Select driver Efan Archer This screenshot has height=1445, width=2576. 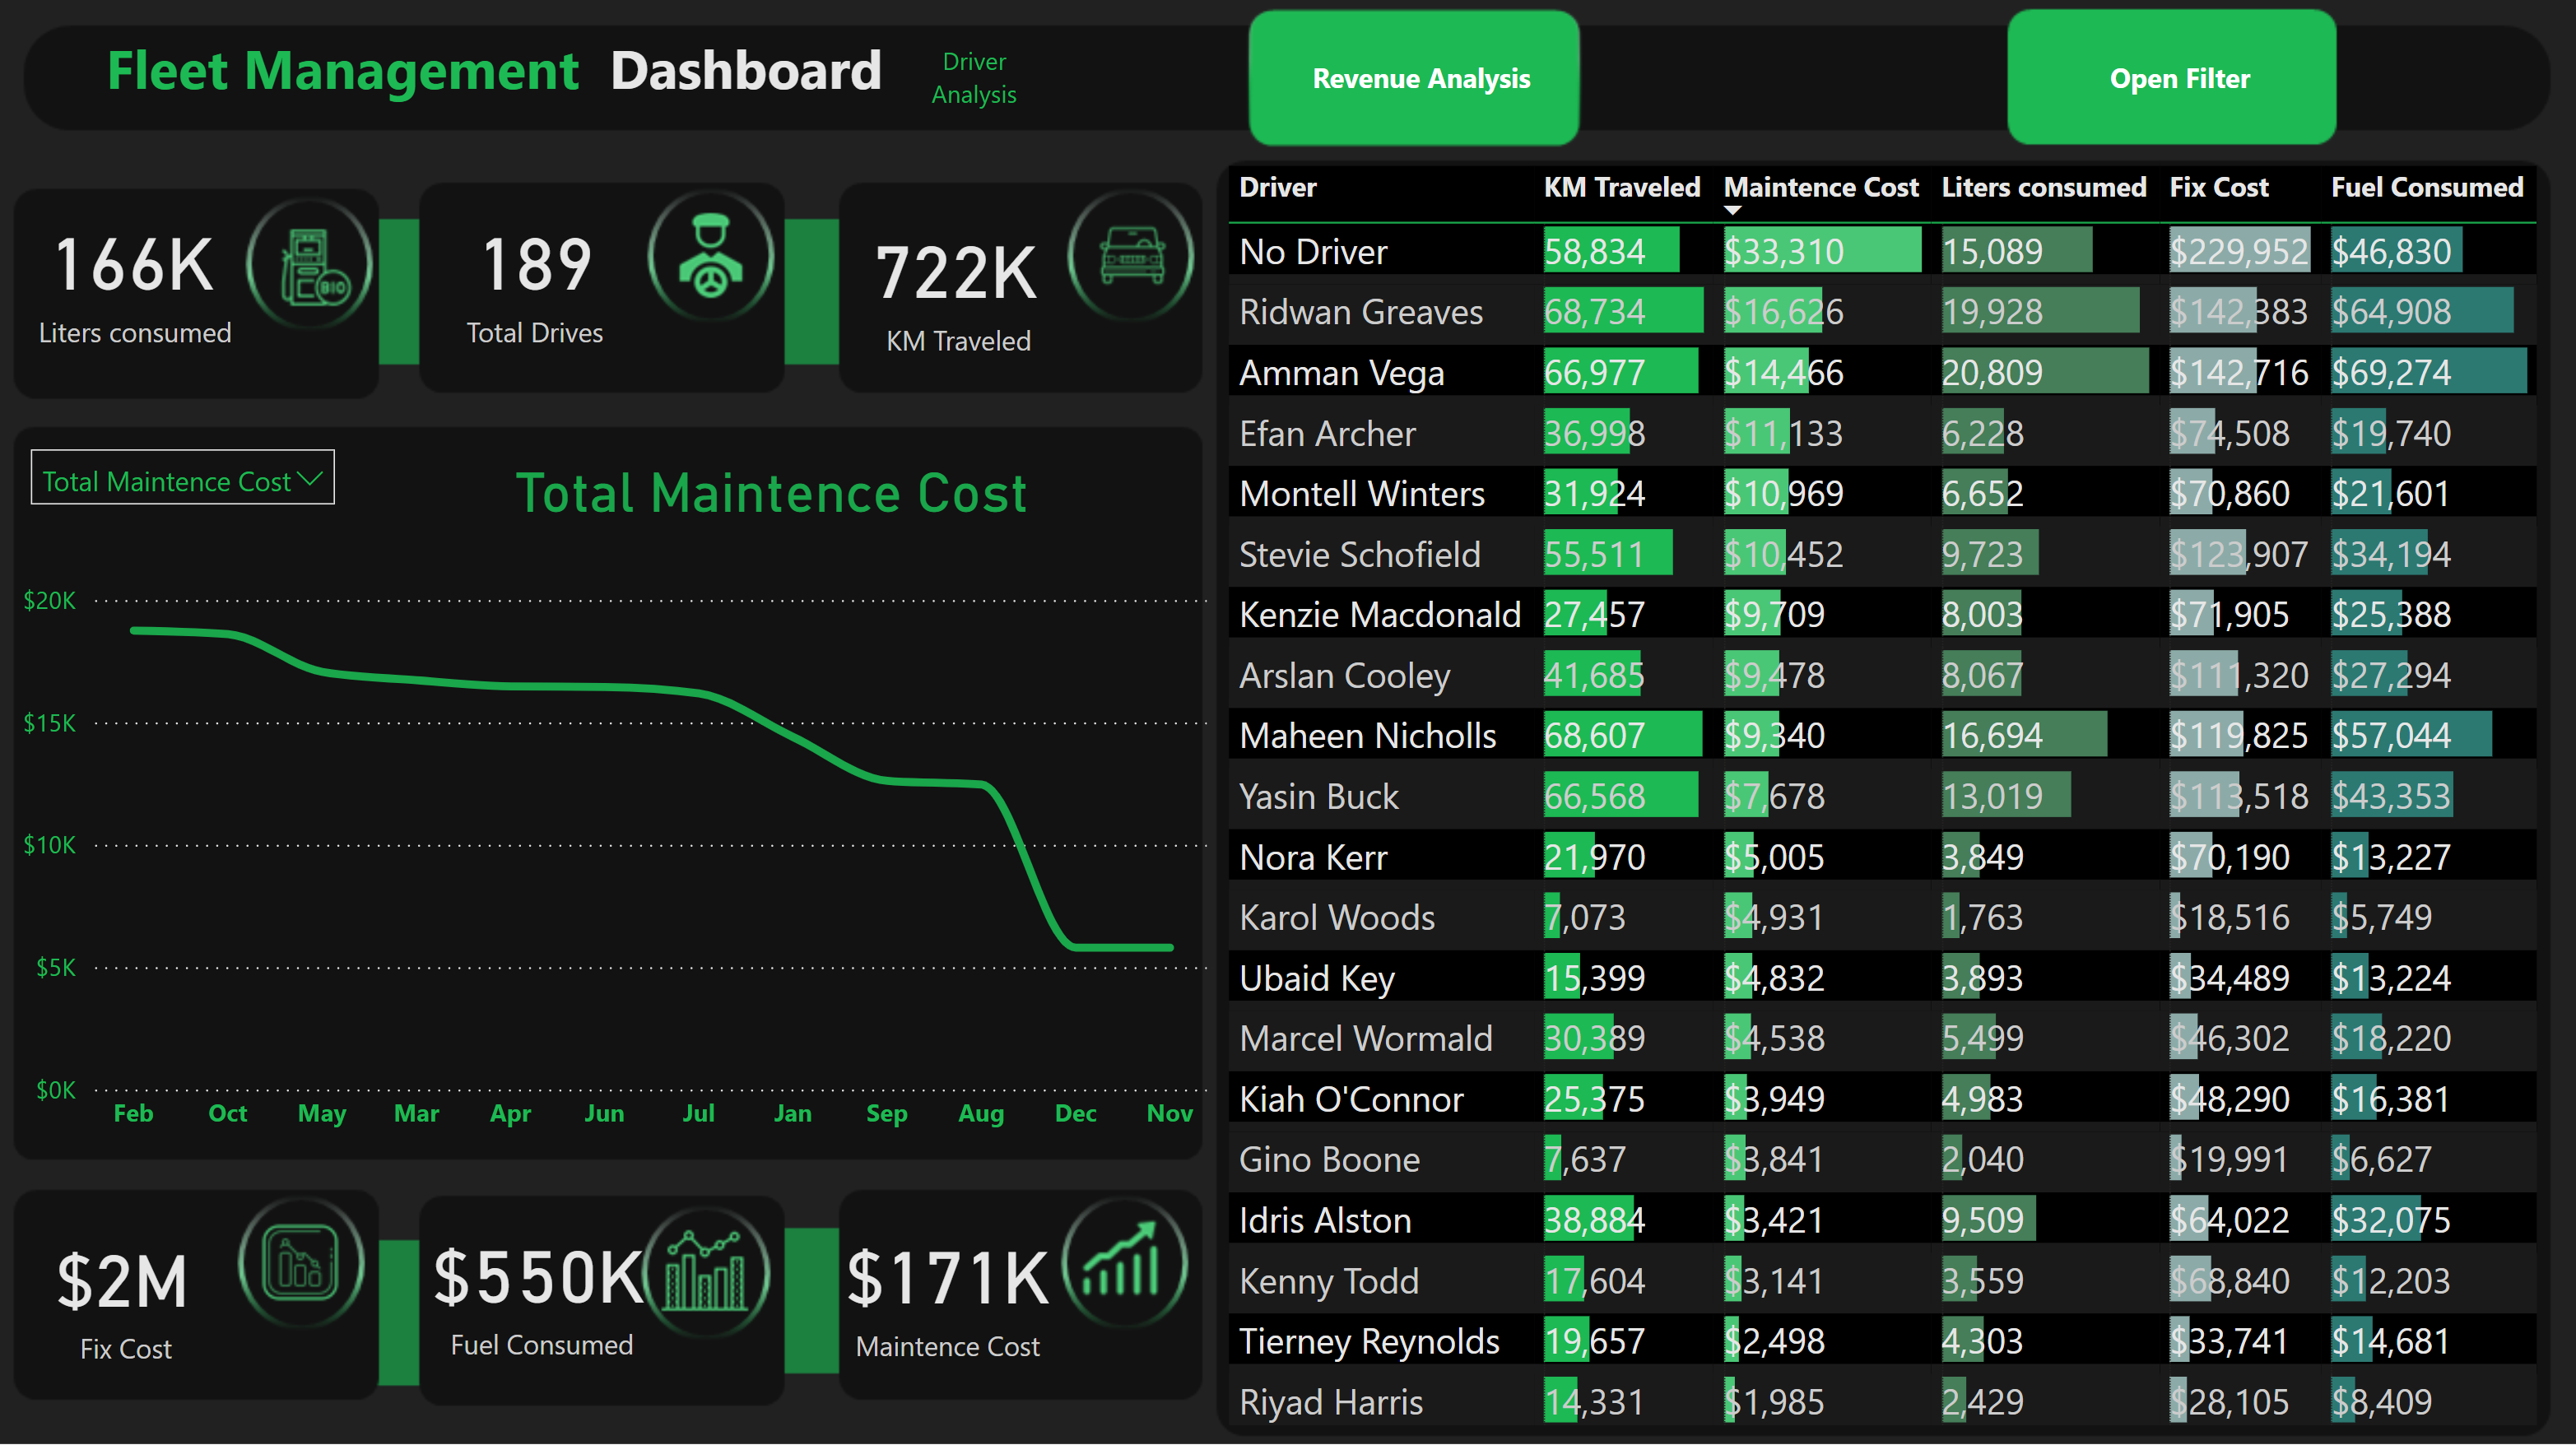(x=1328, y=434)
